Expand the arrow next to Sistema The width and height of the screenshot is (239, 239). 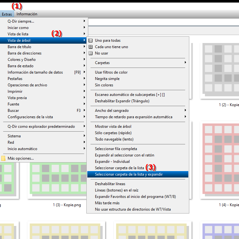click(x=84, y=136)
